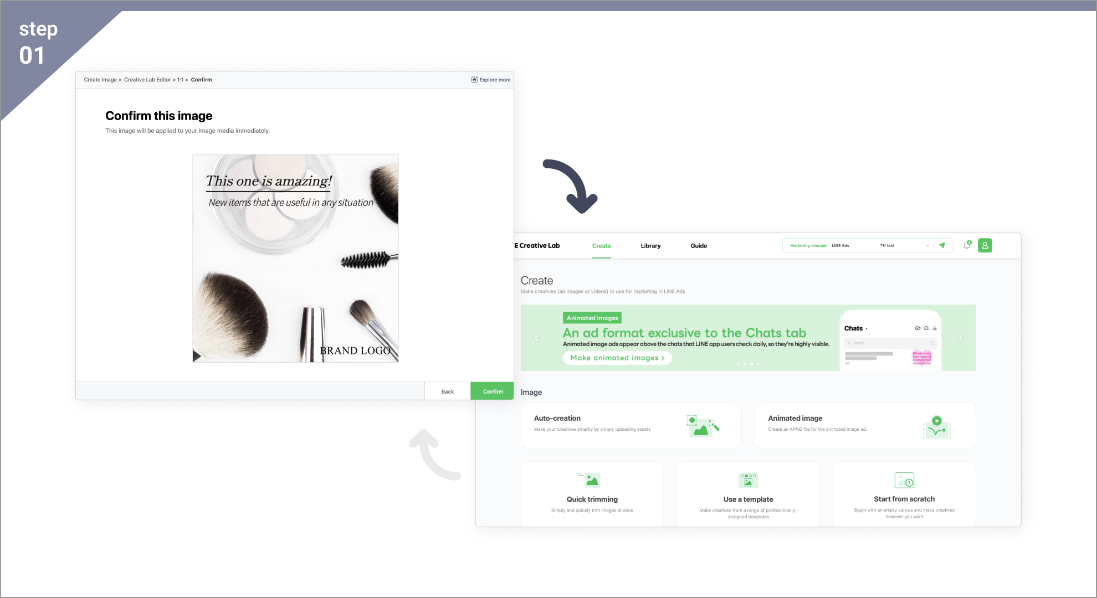Go to next banner slide arrow
This screenshot has height=598, width=1097.
(960, 338)
